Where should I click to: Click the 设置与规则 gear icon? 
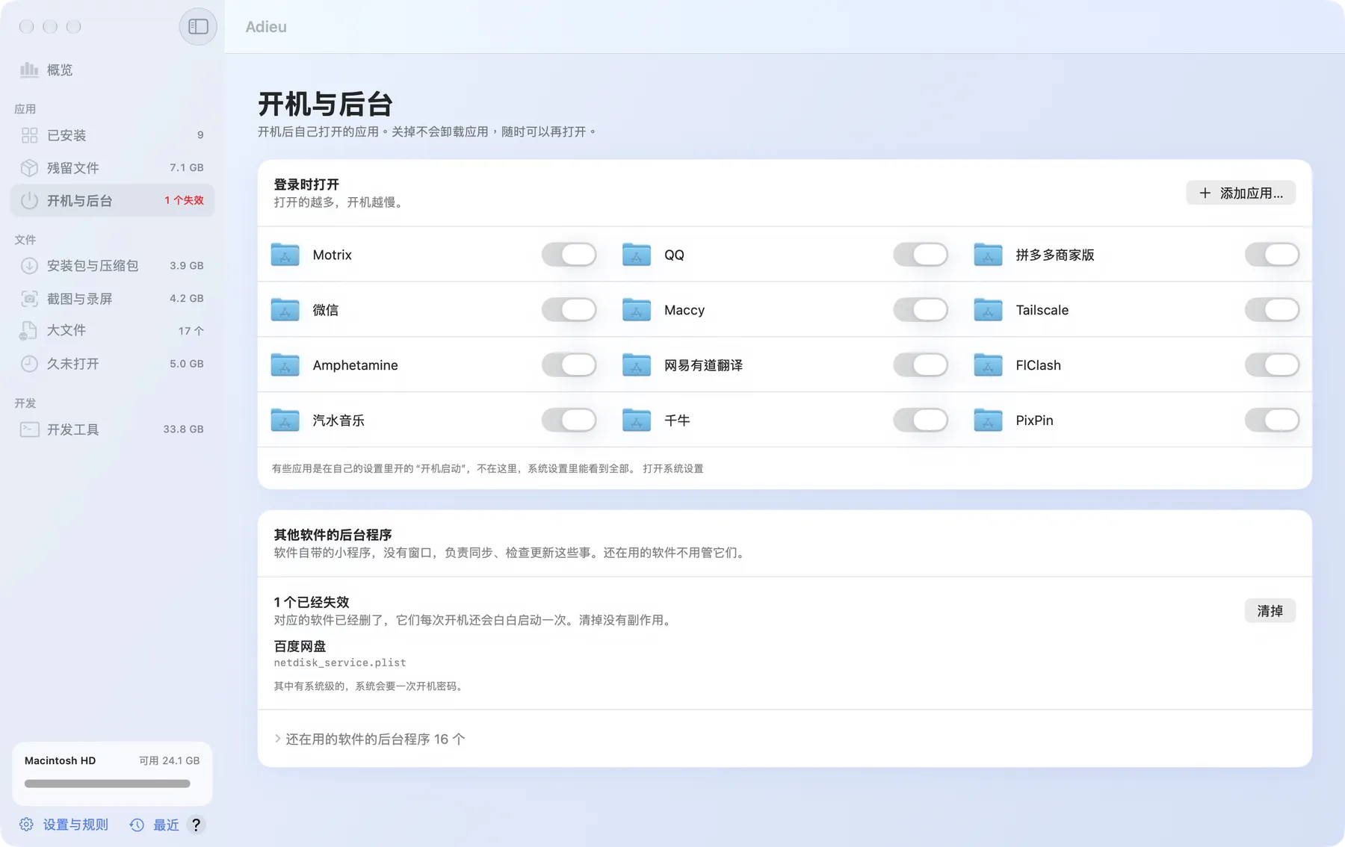[26, 825]
